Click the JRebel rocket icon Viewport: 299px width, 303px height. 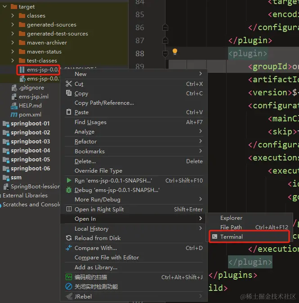[69, 296]
